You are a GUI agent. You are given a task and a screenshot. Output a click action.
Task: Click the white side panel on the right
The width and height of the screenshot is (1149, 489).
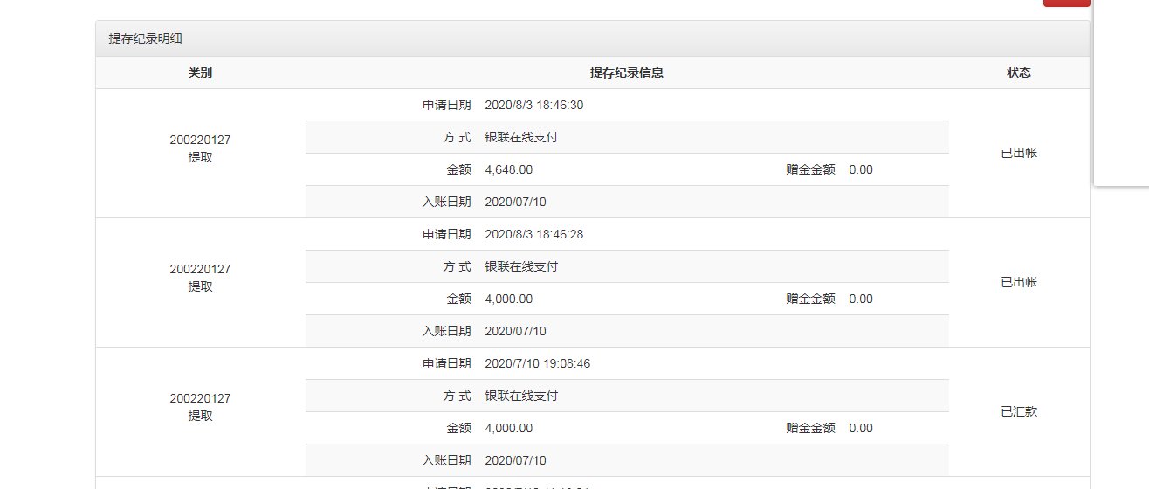click(1121, 96)
